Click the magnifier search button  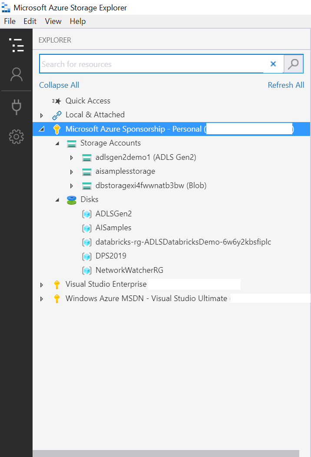click(x=293, y=63)
